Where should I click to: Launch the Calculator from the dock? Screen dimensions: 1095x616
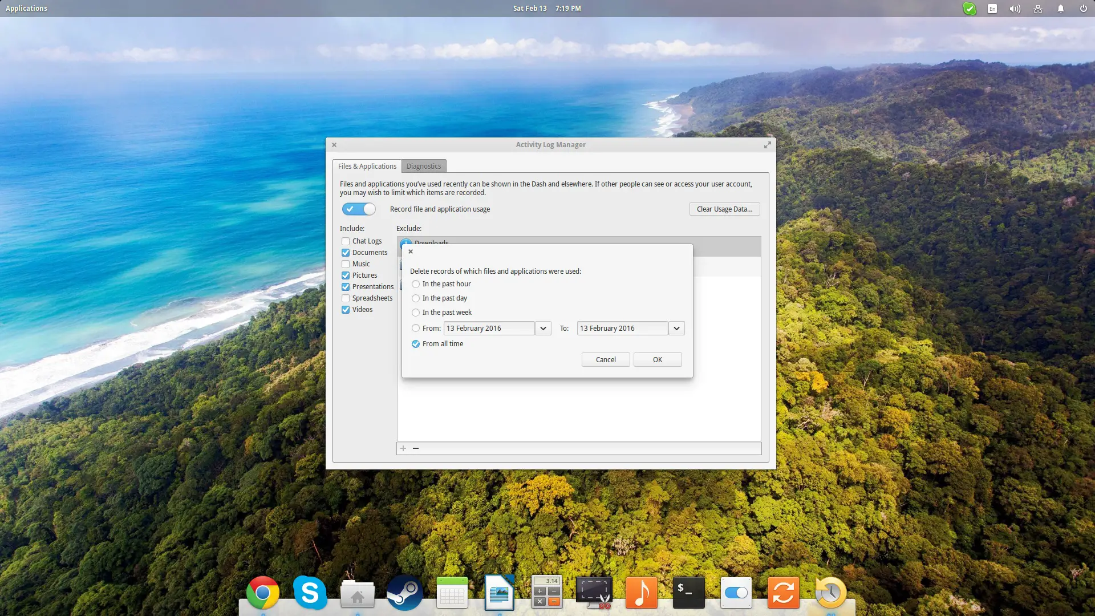pyautogui.click(x=547, y=592)
